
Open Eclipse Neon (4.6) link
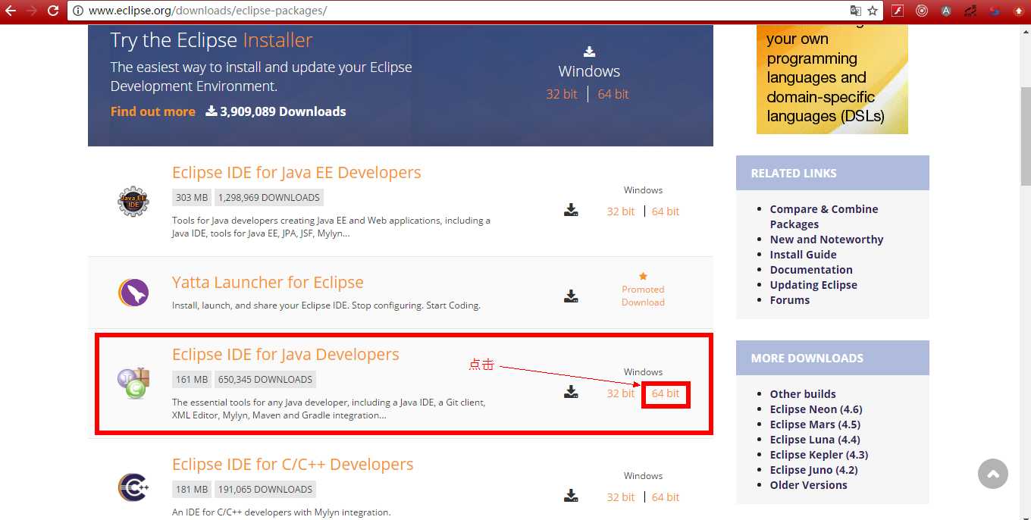815,409
